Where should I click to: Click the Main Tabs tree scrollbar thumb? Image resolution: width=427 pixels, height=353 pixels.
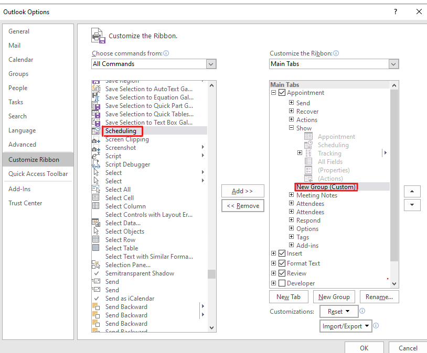[x=394, y=175]
